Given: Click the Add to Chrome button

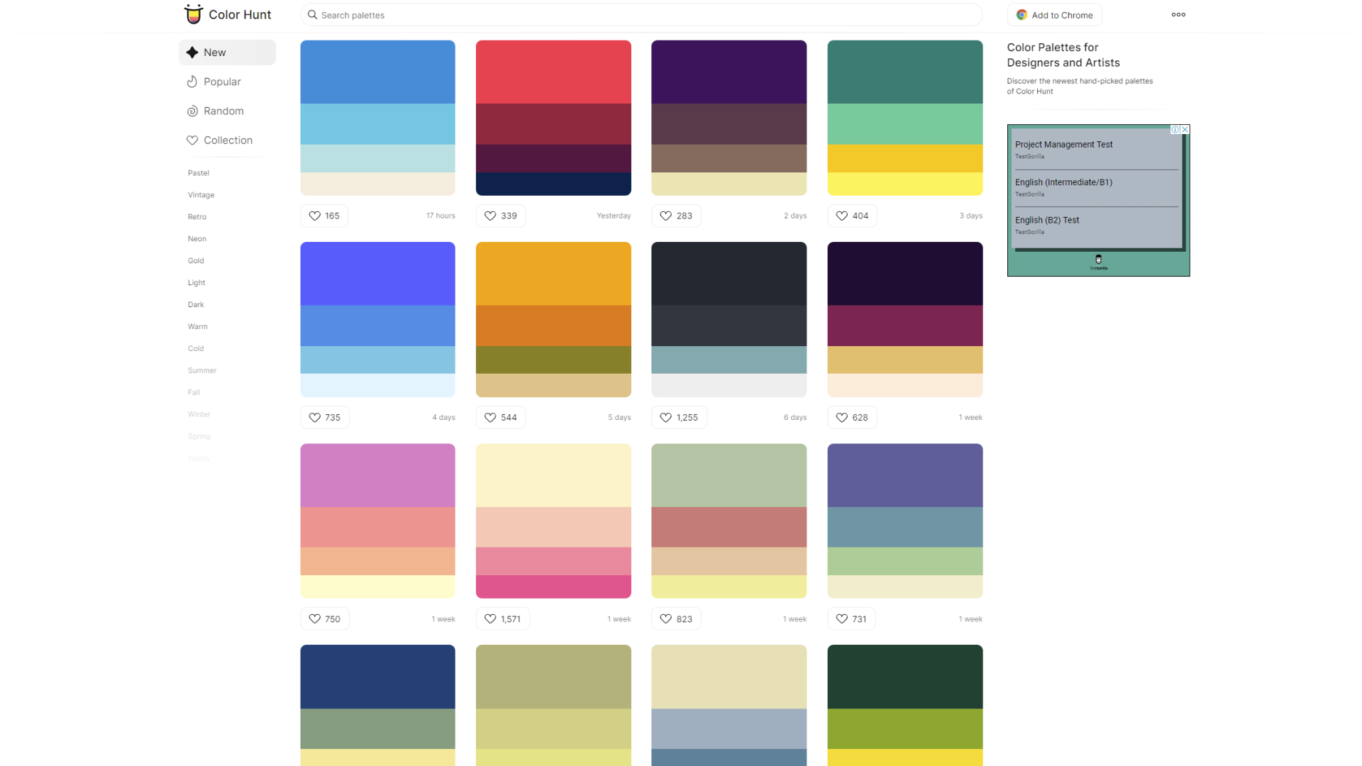Looking at the screenshot, I should click(1054, 15).
